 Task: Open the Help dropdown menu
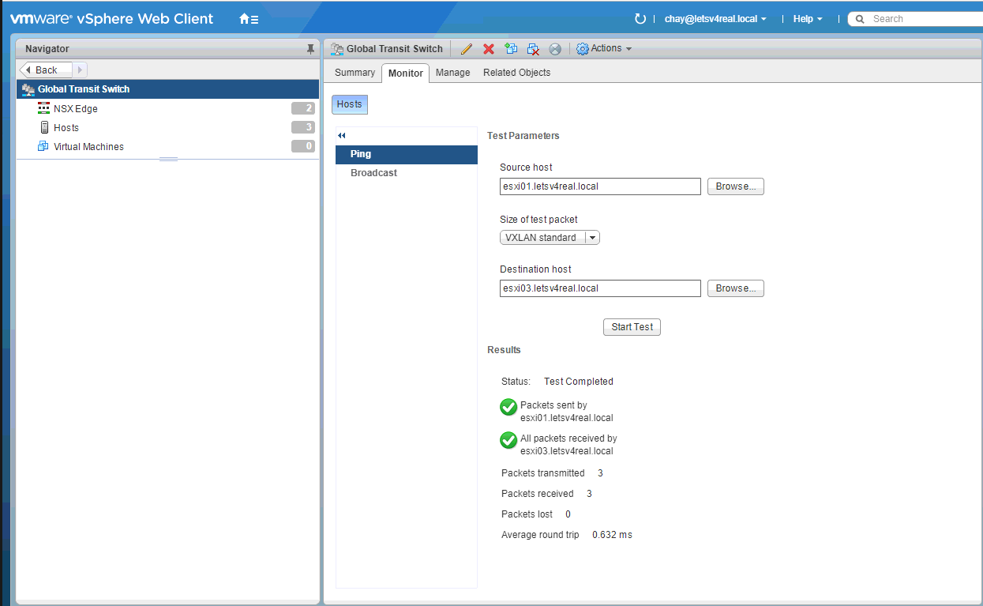[807, 19]
